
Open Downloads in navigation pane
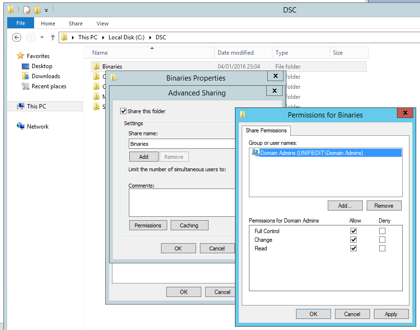coord(45,76)
